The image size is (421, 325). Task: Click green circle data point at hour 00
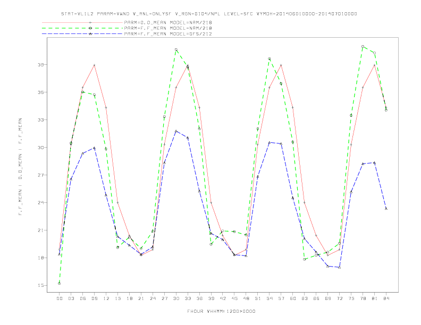pos(60,284)
